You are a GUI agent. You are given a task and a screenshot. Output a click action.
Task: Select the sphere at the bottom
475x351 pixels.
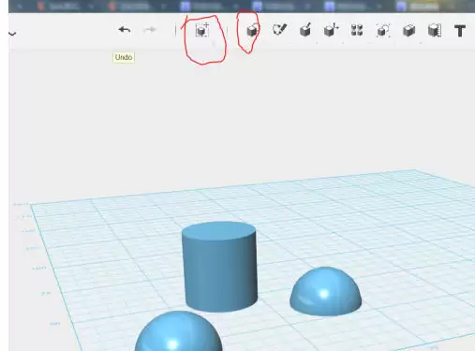point(178,331)
